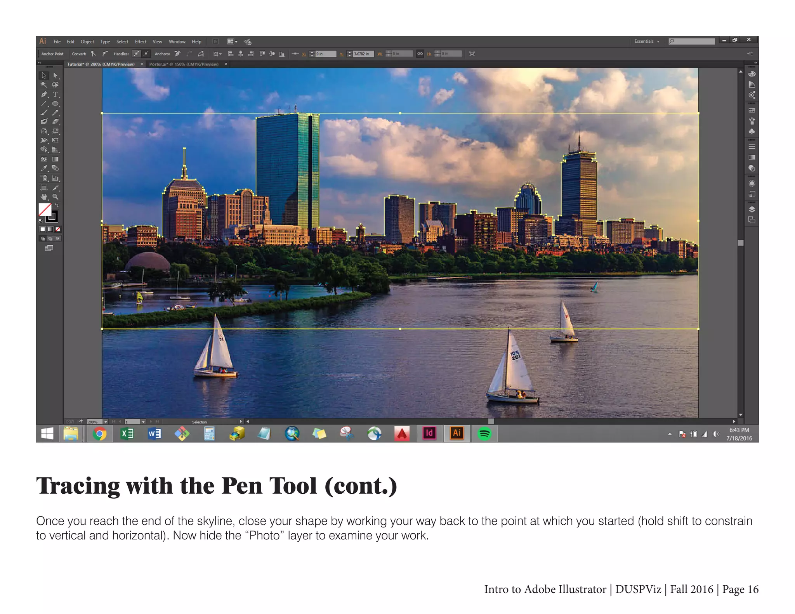The width and height of the screenshot is (795, 614).
Task: Apply solid Color mode button
Action: point(43,229)
